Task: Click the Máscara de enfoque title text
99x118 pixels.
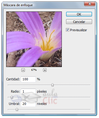Action: 18,5
